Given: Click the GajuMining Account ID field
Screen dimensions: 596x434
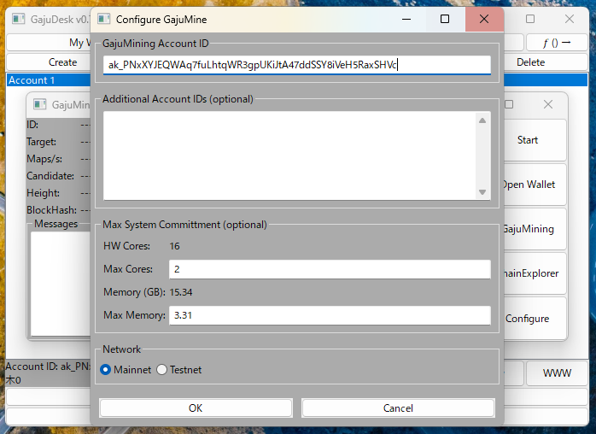Looking at the screenshot, I should click(295, 65).
